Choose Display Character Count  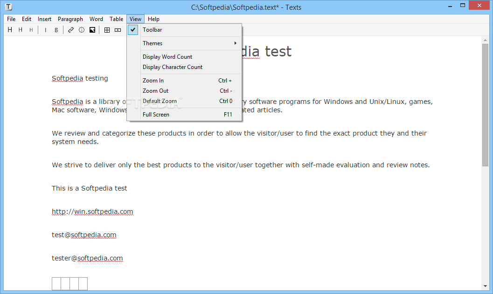pyautogui.click(x=184, y=67)
